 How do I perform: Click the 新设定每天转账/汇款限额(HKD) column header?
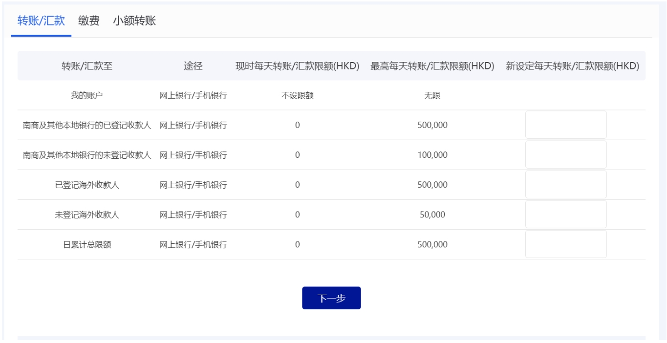click(572, 66)
